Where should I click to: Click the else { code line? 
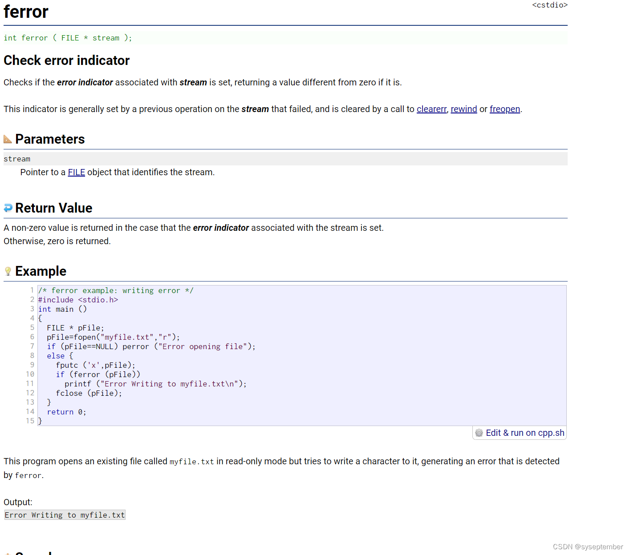[x=60, y=356]
